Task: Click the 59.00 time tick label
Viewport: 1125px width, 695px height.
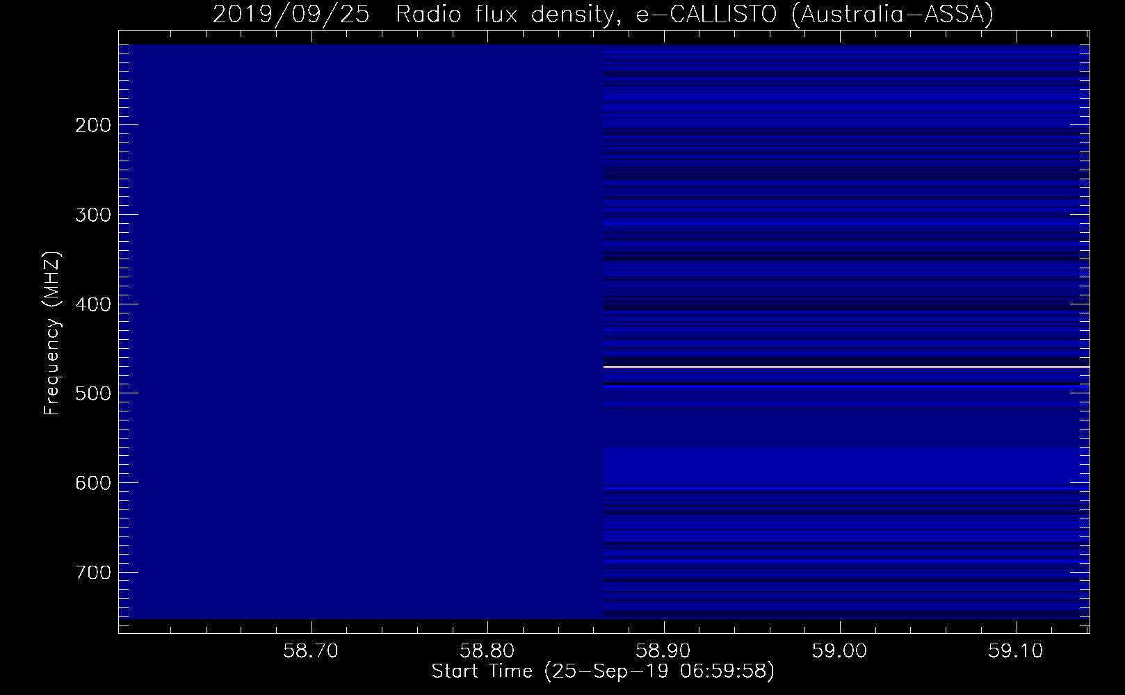Action: point(840,651)
